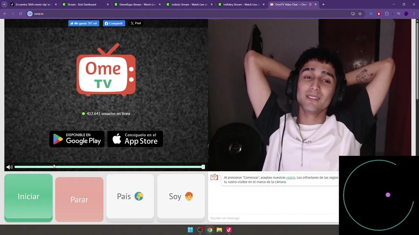Open the tab search dropdown arrow
This screenshot has height=235, width=419.
pos(4,5)
